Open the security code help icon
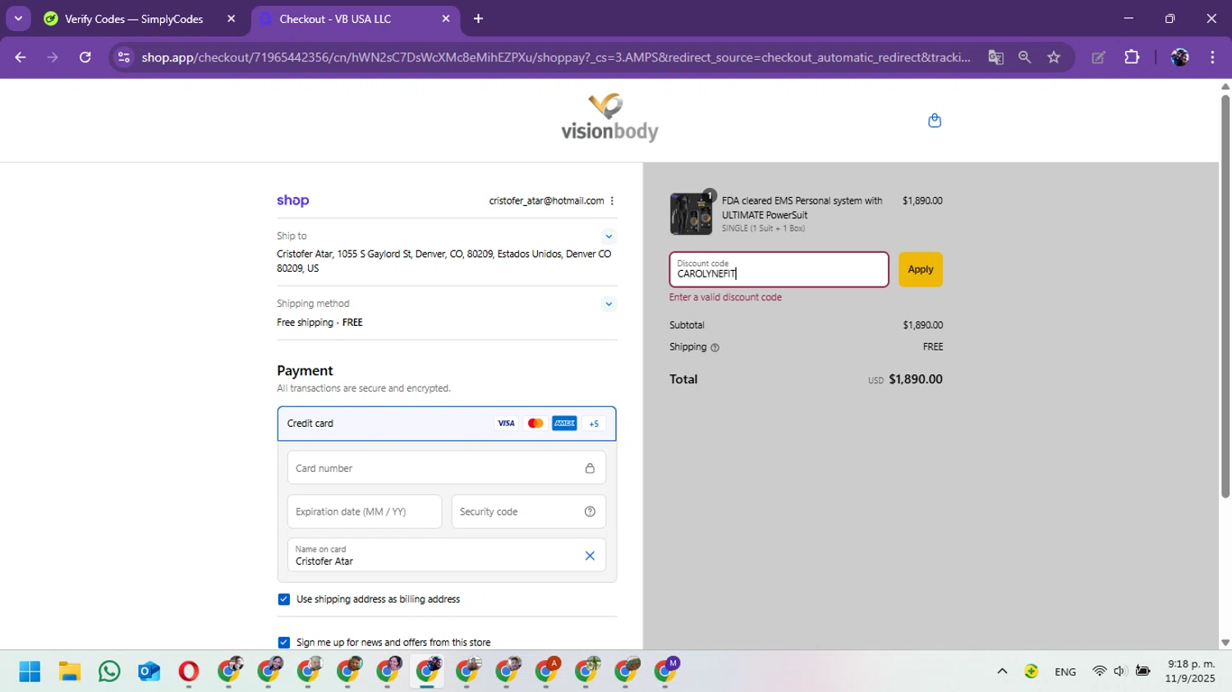The image size is (1232, 692). (x=590, y=511)
